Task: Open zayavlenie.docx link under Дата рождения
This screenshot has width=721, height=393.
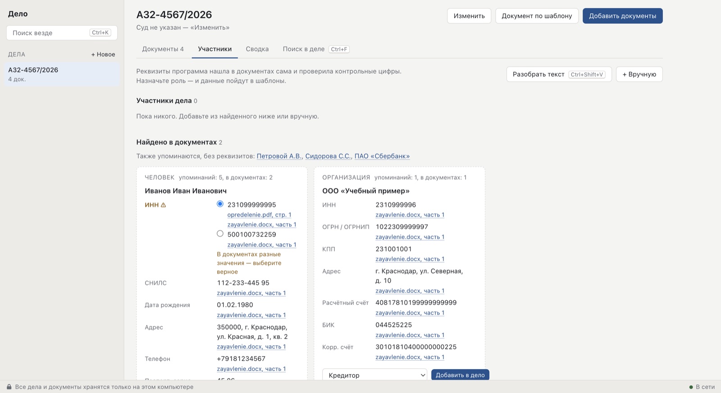Action: coord(251,315)
